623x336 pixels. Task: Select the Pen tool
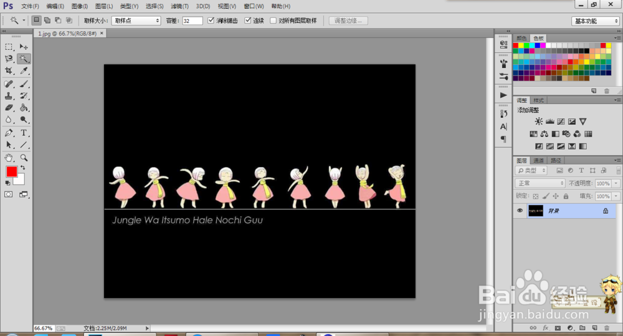pos(9,133)
